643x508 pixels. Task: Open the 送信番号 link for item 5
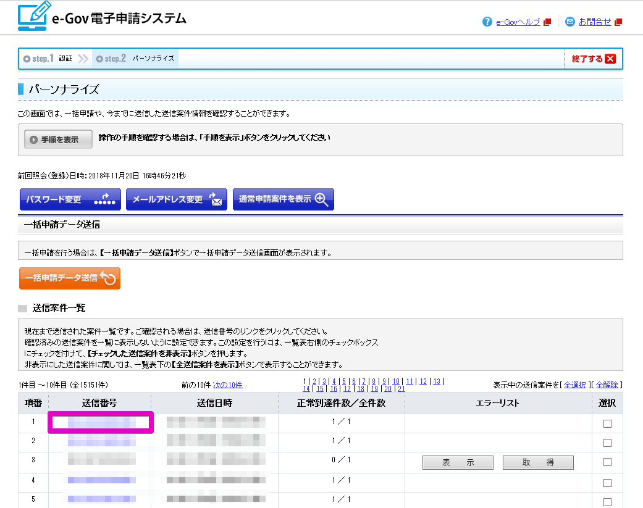click(x=102, y=499)
